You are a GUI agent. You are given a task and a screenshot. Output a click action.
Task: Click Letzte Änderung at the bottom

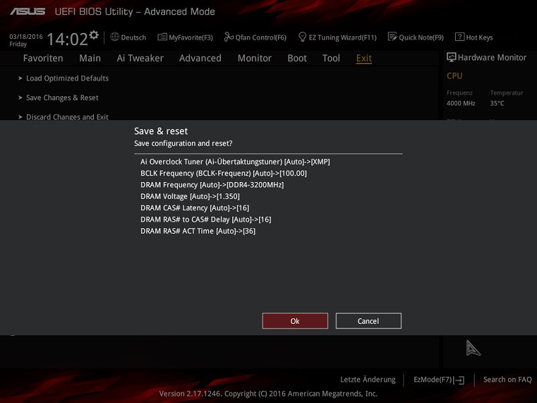point(368,379)
